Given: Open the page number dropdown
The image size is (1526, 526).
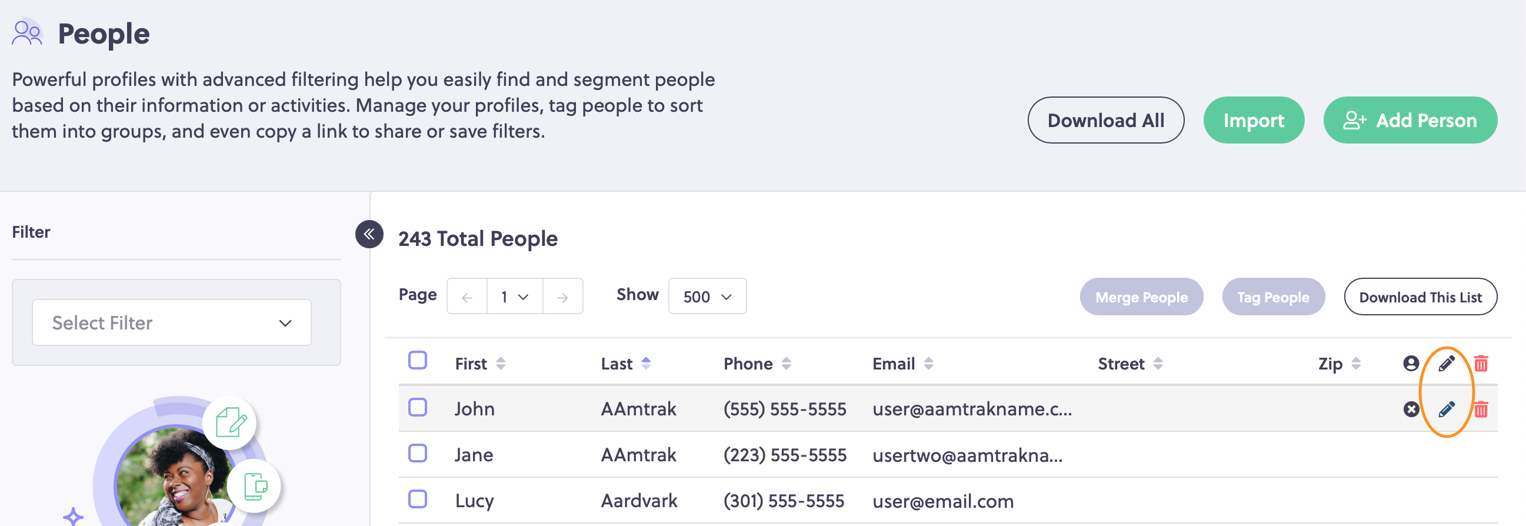Looking at the screenshot, I should [514, 296].
